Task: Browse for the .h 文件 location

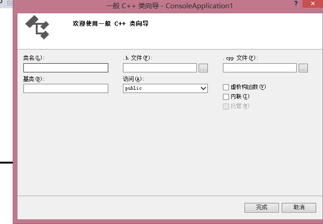Action: (203, 68)
